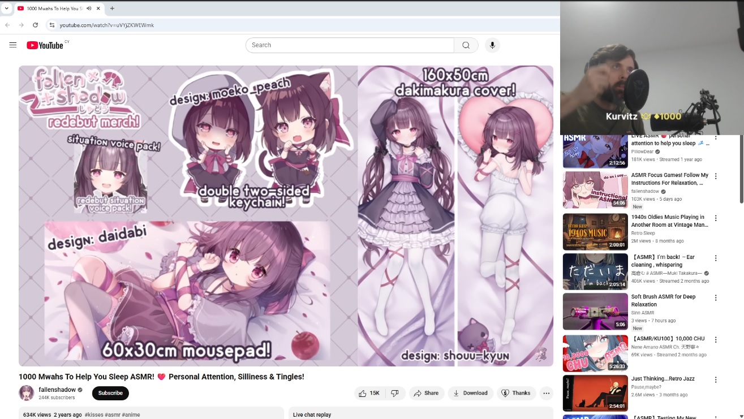Visit Nene Amano ASMR Ch. channel link
This screenshot has height=419, width=744.
[665, 347]
